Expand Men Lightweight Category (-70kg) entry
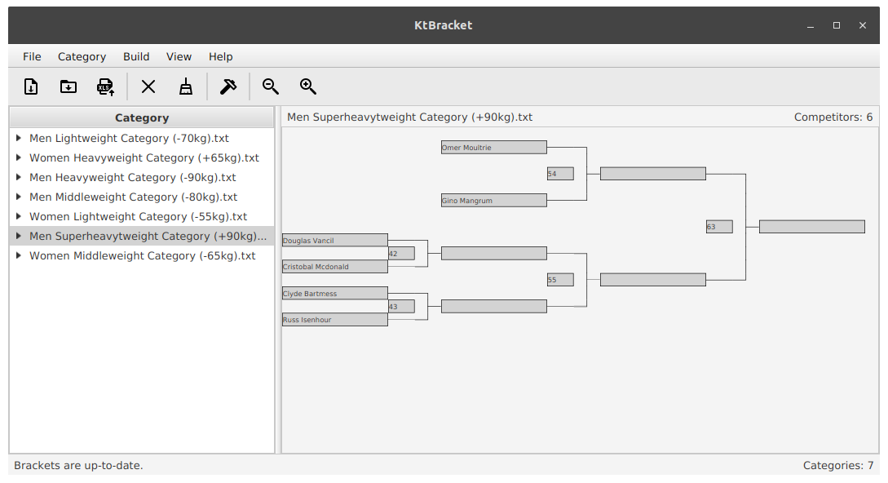 (x=17, y=138)
